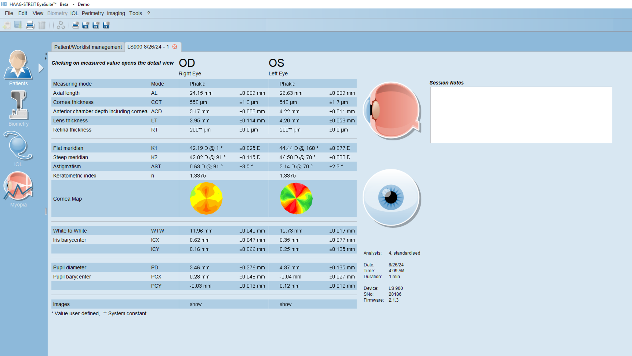This screenshot has height=356, width=632.
Task: Select the LS900 8/26/24 - 1 tab
Action: click(148, 47)
